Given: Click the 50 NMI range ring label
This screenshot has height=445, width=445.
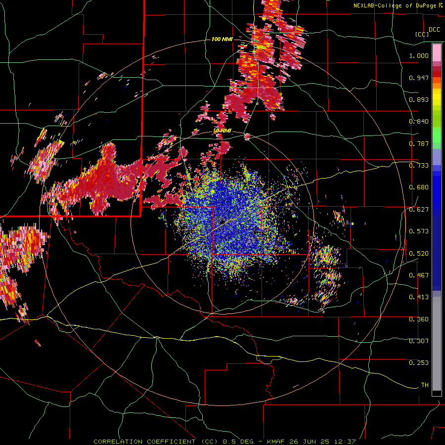Looking at the screenshot, I should tap(222, 131).
